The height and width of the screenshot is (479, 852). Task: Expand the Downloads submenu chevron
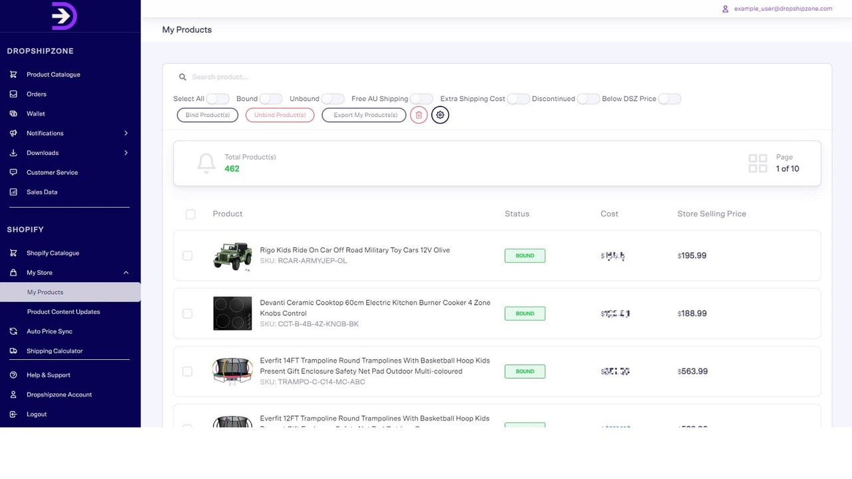pyautogui.click(x=126, y=153)
